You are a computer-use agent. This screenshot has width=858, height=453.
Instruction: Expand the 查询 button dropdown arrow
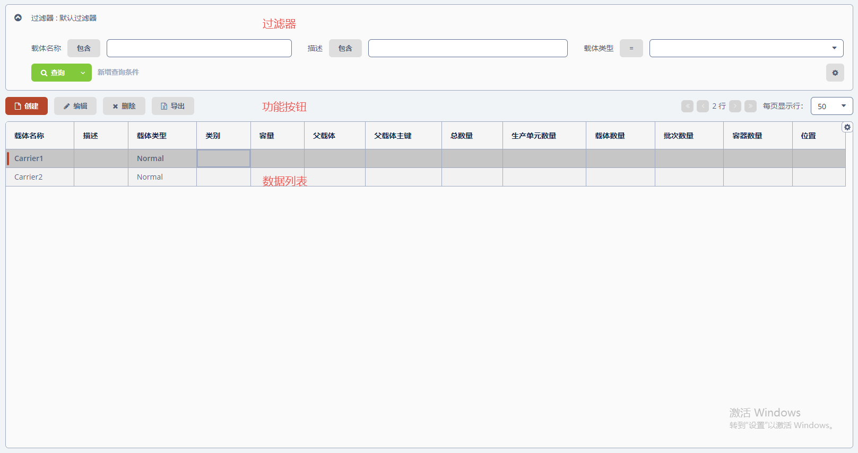[83, 73]
